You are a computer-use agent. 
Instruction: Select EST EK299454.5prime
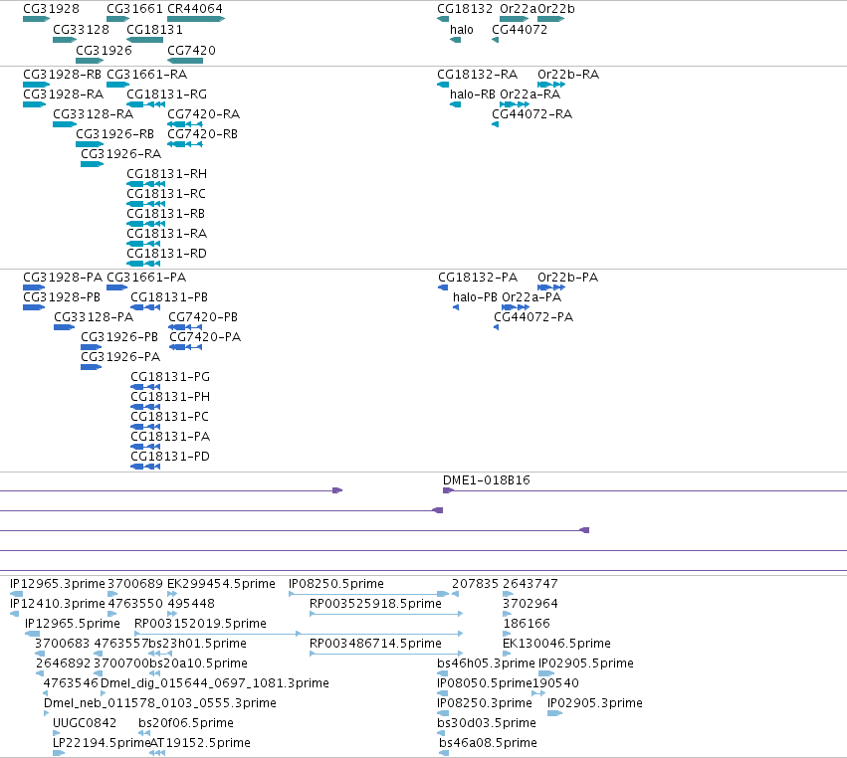pos(222,584)
